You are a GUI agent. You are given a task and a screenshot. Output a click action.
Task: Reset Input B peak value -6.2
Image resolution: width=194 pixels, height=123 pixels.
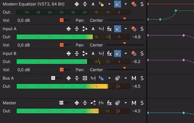click(136, 61)
